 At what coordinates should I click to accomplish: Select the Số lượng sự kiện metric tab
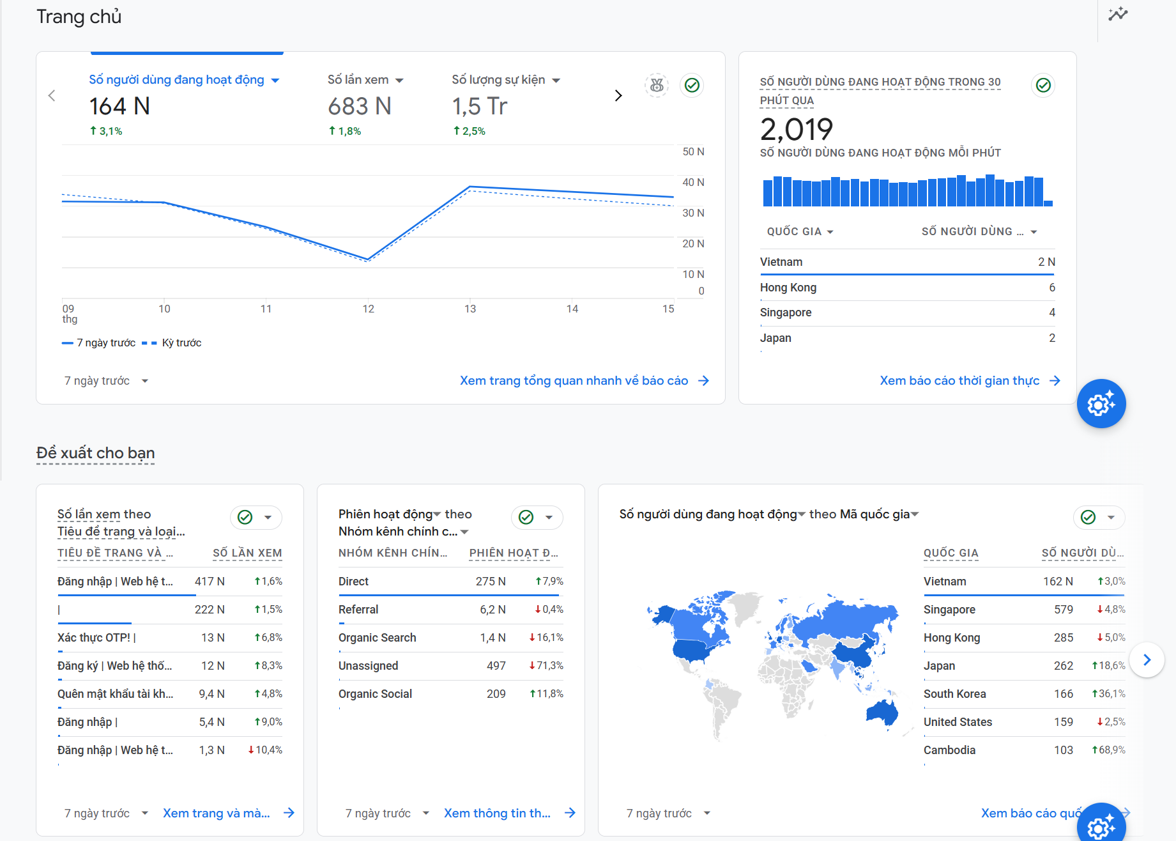click(505, 80)
